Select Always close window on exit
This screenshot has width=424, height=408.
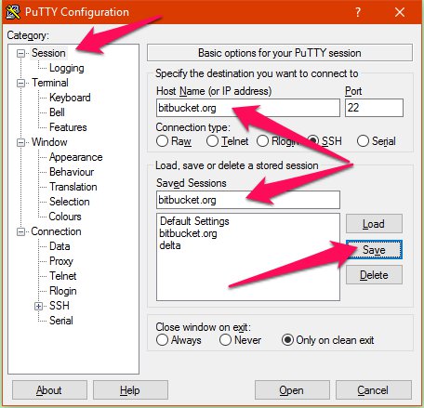click(x=163, y=340)
